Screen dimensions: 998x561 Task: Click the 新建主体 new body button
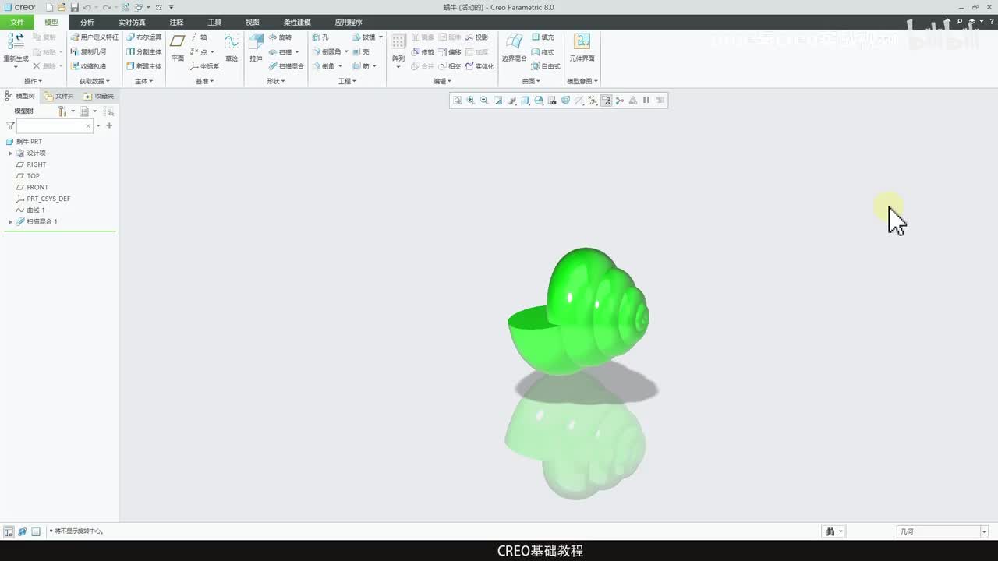coord(144,66)
